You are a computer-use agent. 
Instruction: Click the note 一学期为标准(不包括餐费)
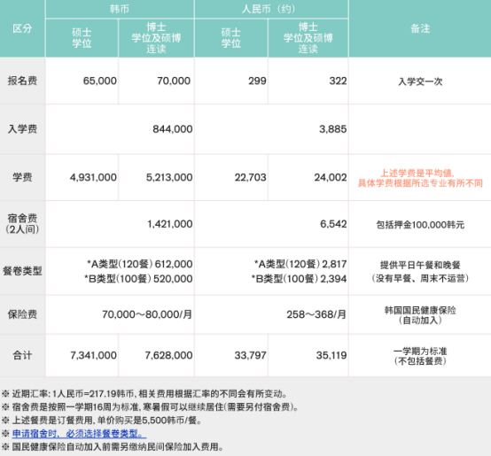(x=420, y=356)
